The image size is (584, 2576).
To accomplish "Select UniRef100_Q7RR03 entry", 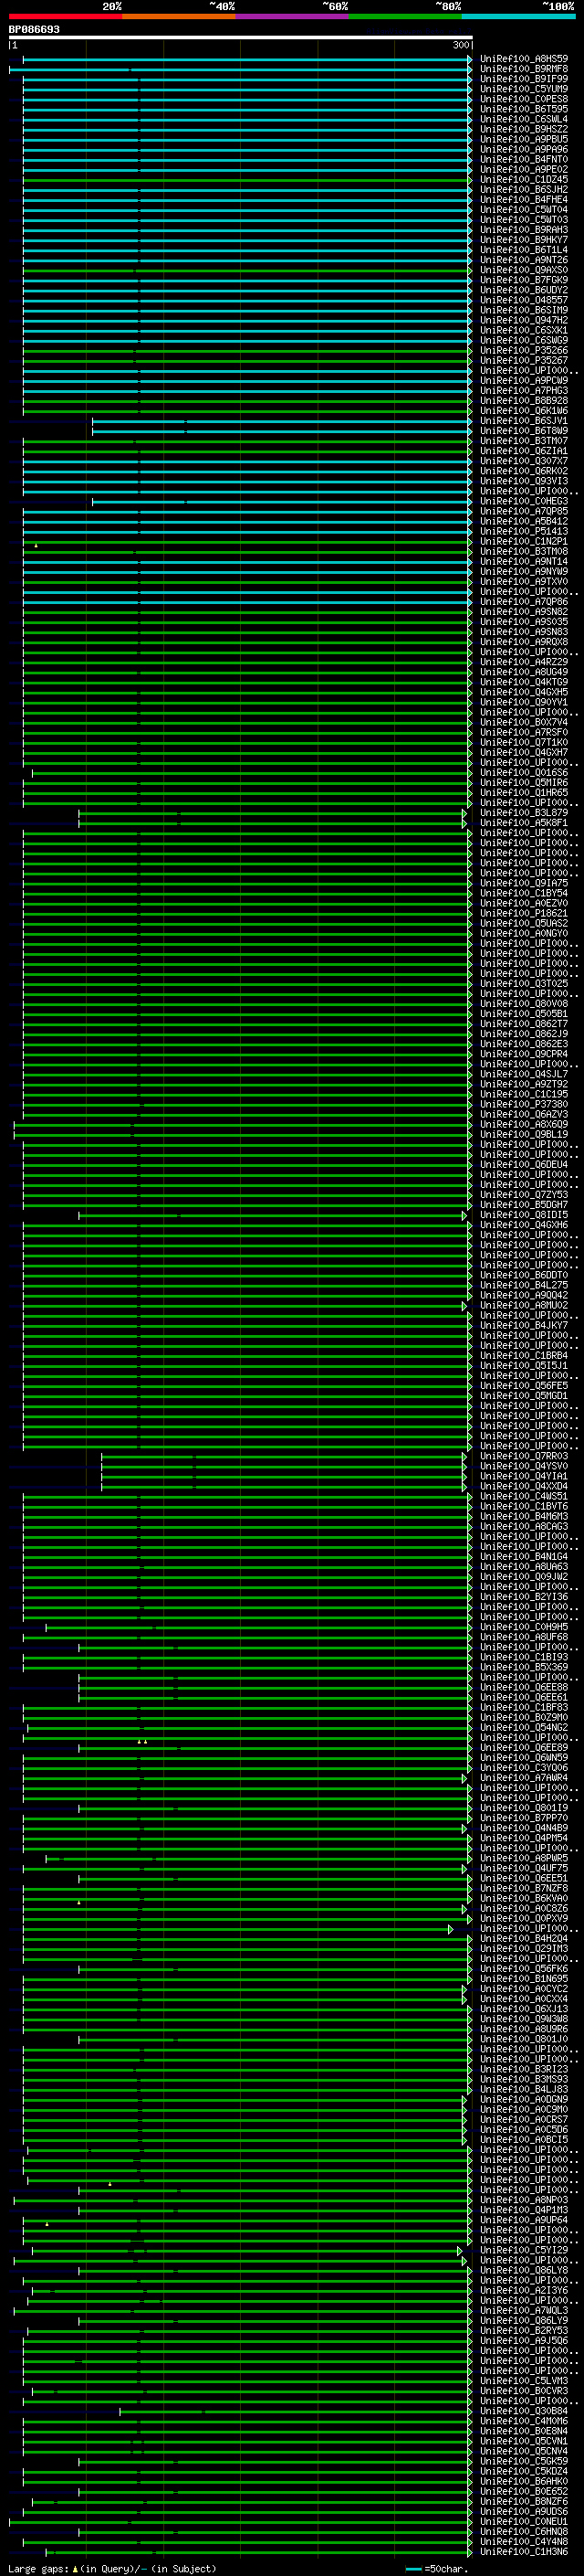I will coord(524,1456).
